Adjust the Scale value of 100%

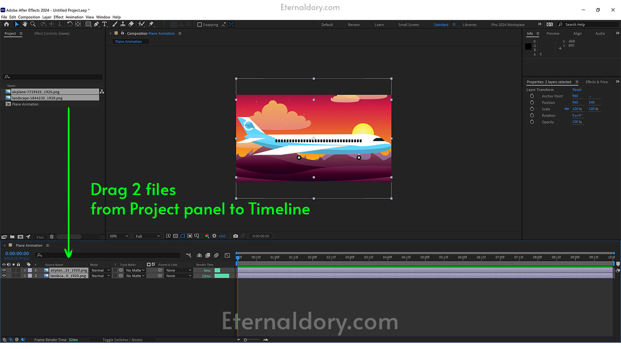click(576, 109)
